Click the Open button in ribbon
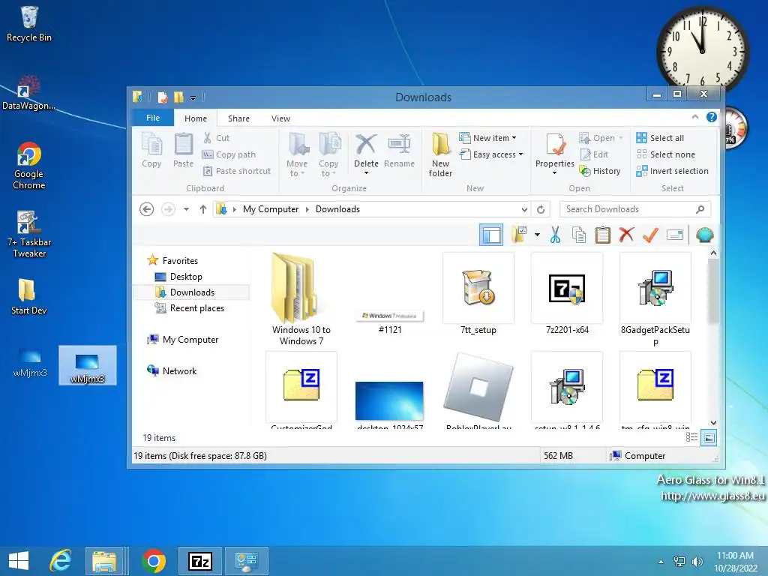 pyautogui.click(x=601, y=138)
